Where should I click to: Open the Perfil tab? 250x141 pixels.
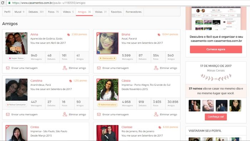click(7, 12)
